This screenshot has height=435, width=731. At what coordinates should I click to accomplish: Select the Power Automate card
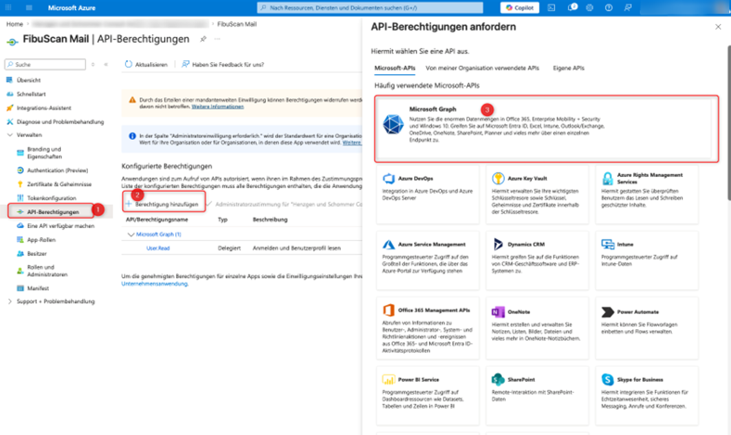point(647,328)
